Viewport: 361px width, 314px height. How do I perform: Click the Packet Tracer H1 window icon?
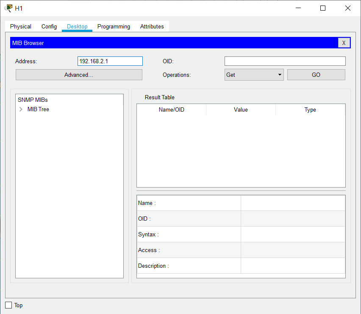(8, 8)
